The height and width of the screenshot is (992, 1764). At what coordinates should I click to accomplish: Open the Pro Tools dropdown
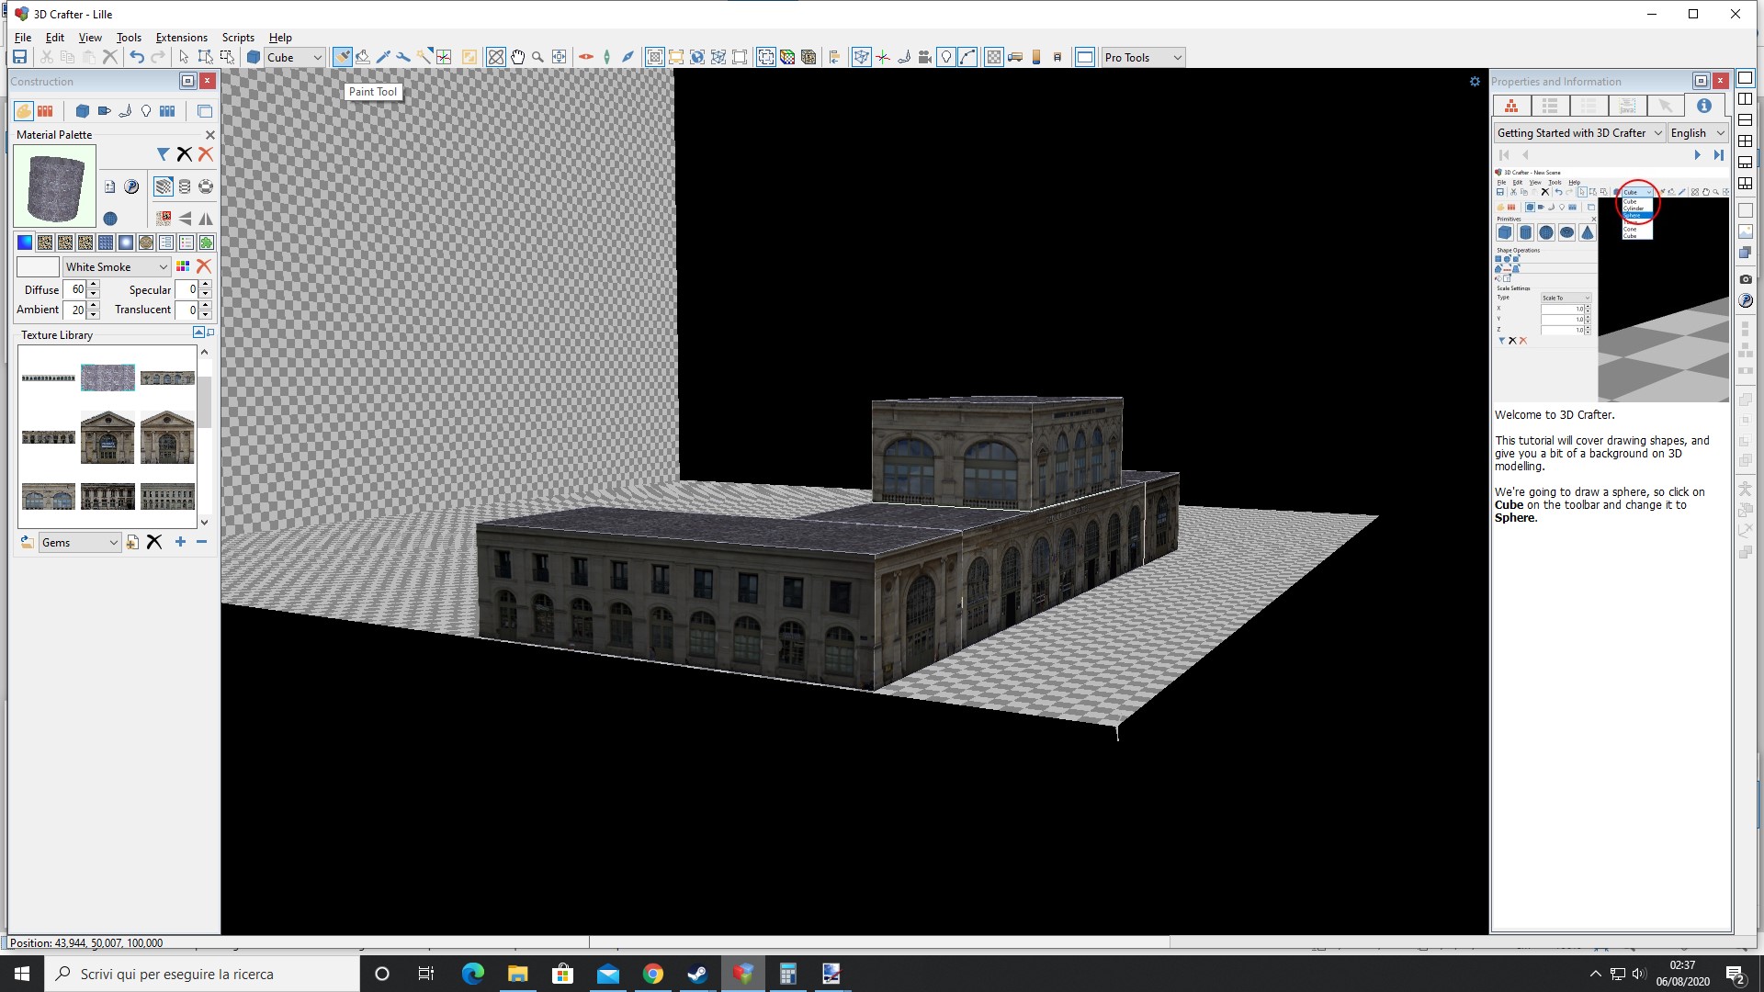tap(1143, 57)
